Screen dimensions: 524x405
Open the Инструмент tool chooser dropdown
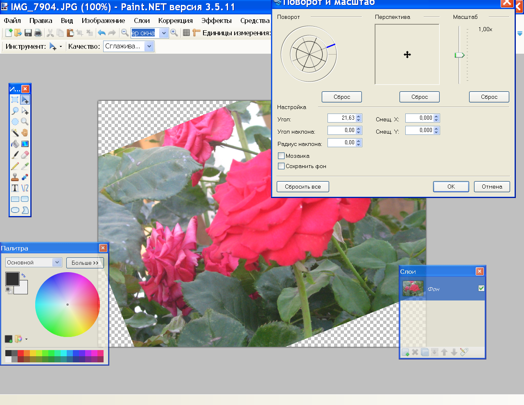pyautogui.click(x=61, y=46)
